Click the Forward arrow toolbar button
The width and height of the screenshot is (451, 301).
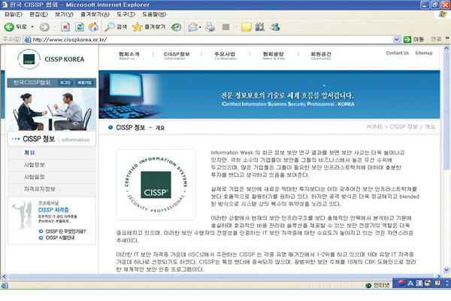tap(44, 27)
